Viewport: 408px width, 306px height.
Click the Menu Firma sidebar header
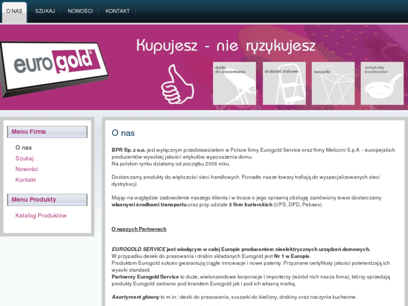point(47,132)
